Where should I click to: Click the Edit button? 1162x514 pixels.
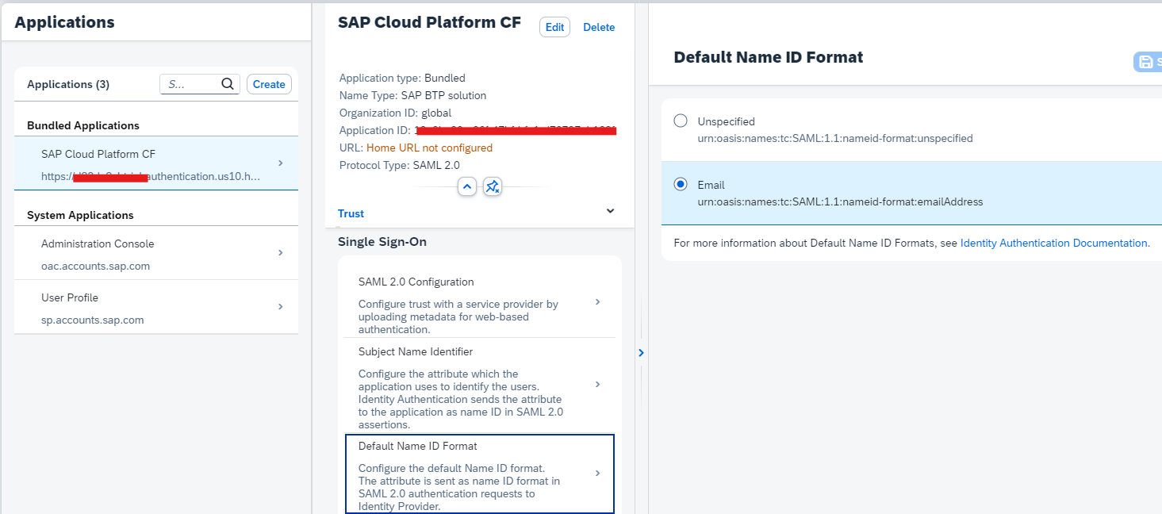(554, 27)
